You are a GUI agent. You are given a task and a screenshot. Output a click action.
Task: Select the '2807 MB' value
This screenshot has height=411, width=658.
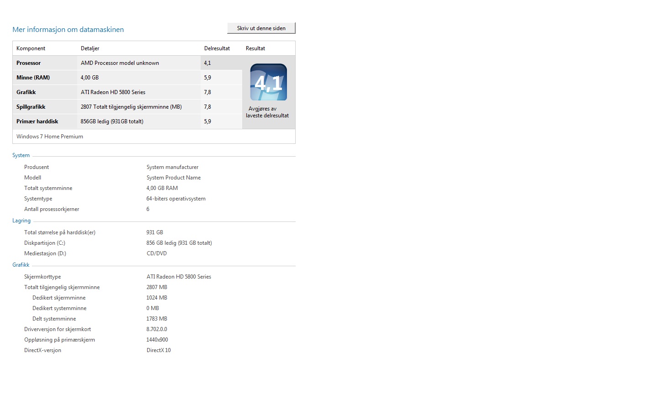click(x=157, y=287)
